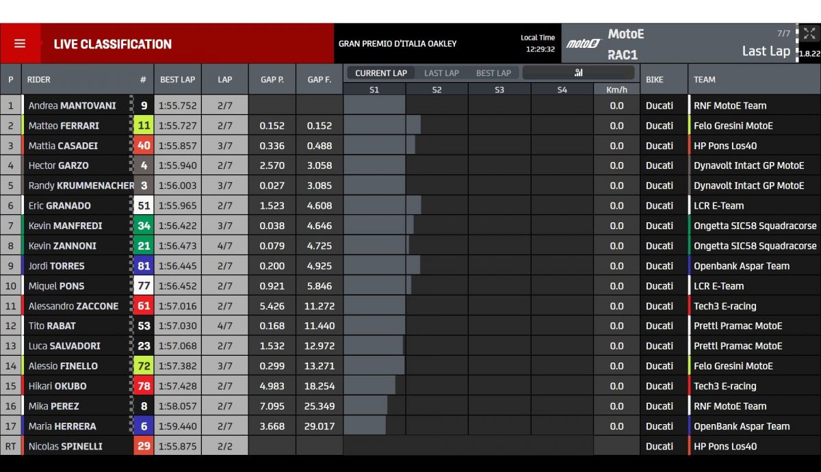821x472 pixels.
Task: Click the RNF MotoE Team entry for Mantovani
Action: click(x=730, y=105)
